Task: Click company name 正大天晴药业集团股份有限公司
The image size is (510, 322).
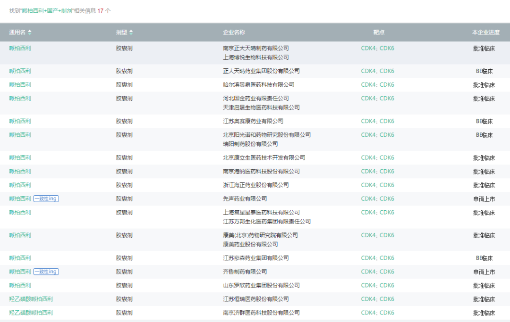Action: (262, 71)
